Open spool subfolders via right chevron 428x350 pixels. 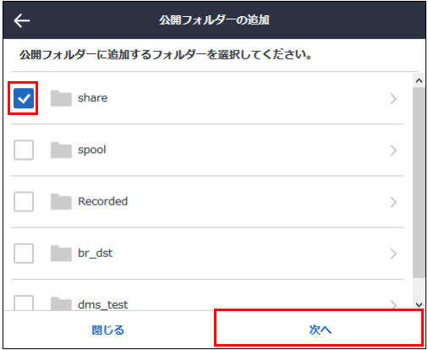tap(393, 150)
